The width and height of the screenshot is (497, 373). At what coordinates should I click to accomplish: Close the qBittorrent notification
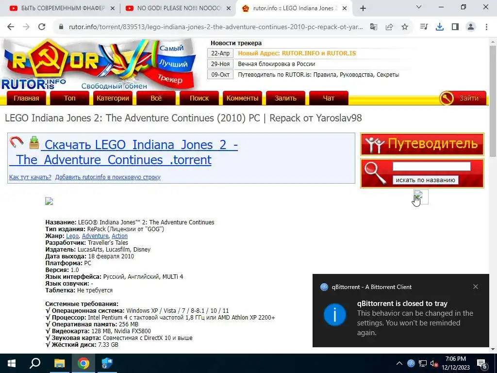pos(476,287)
